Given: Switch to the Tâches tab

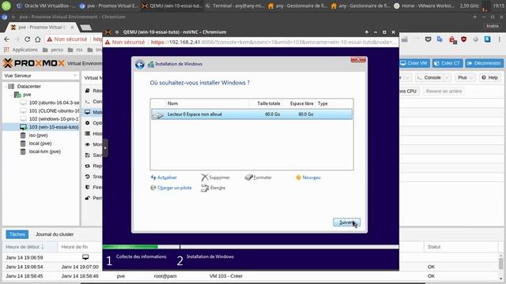Looking at the screenshot, I should click(x=17, y=234).
